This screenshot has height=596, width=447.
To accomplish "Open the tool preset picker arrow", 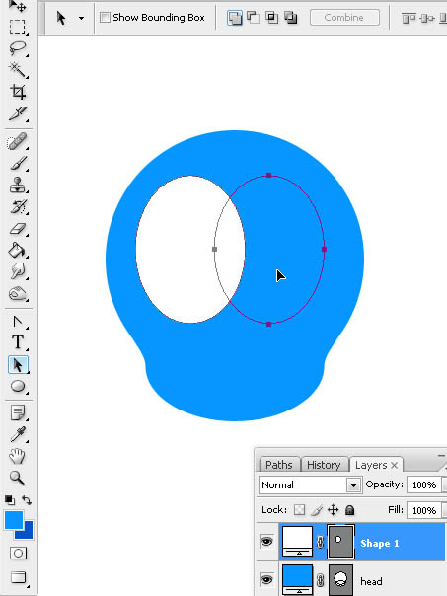I will tap(81, 18).
